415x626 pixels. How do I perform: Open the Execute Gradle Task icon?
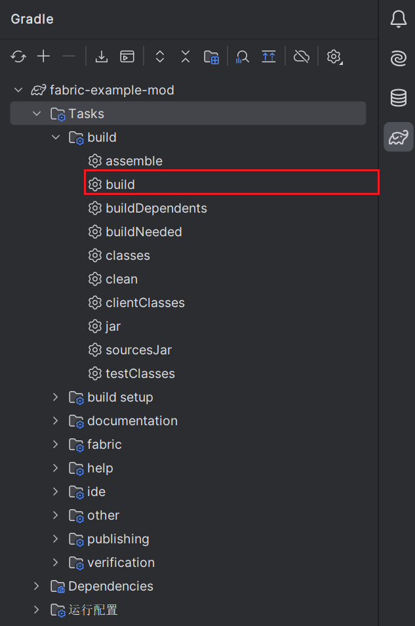(x=127, y=56)
